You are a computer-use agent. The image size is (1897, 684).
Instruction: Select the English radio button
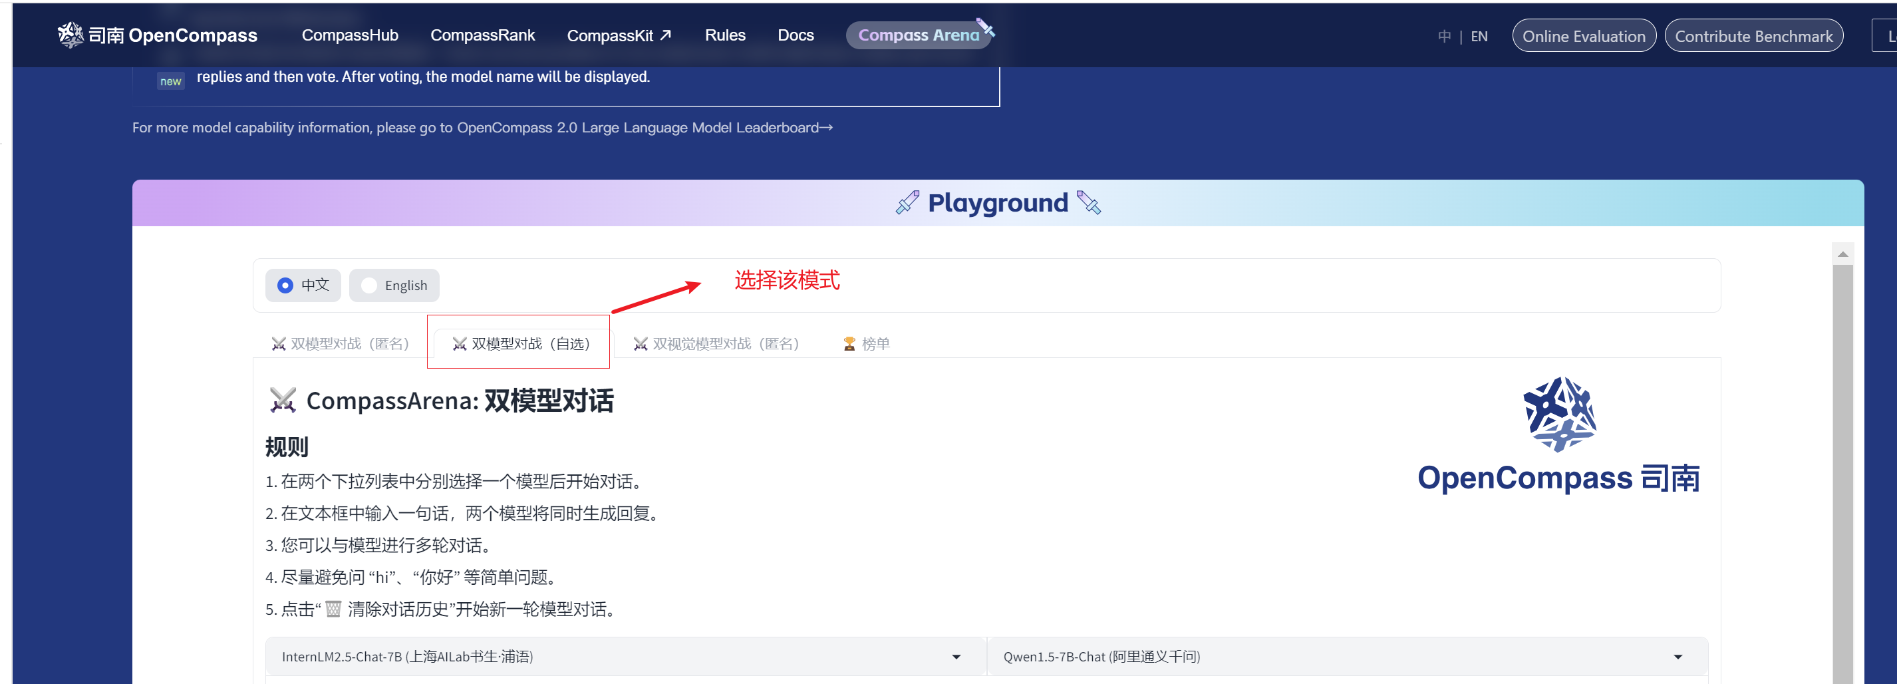point(394,285)
